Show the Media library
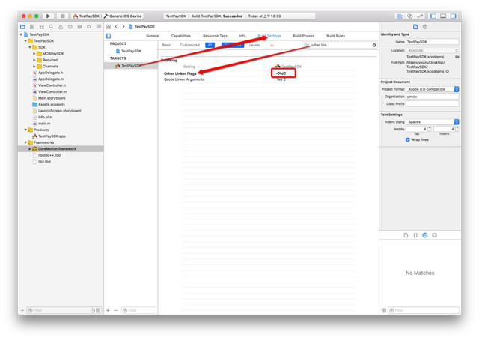Image resolution: width=479 pixels, height=340 pixels. pos(434,235)
